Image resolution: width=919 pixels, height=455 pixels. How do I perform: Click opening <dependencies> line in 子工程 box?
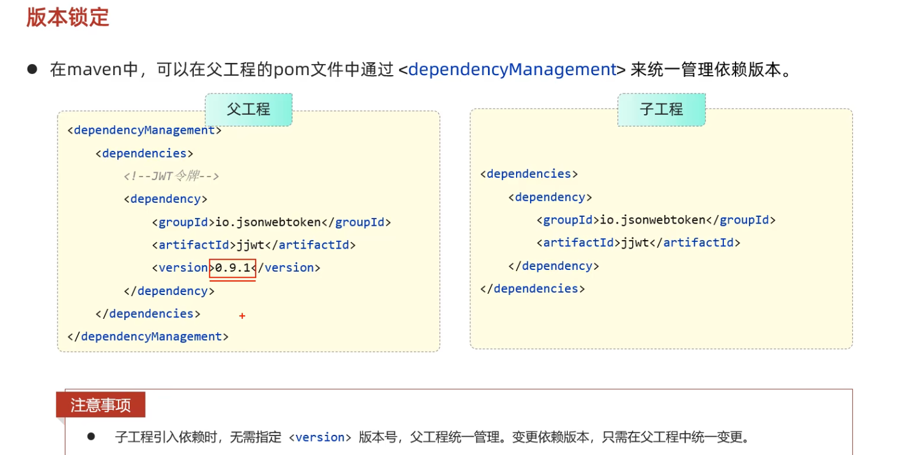tap(530, 174)
